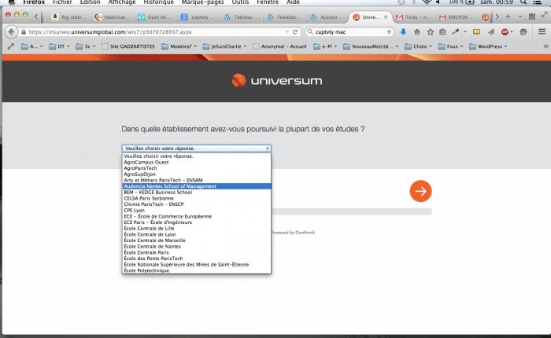This screenshot has height=338, width=551.
Task: Open Site GADZARTISTES bookmark
Action: [128, 46]
